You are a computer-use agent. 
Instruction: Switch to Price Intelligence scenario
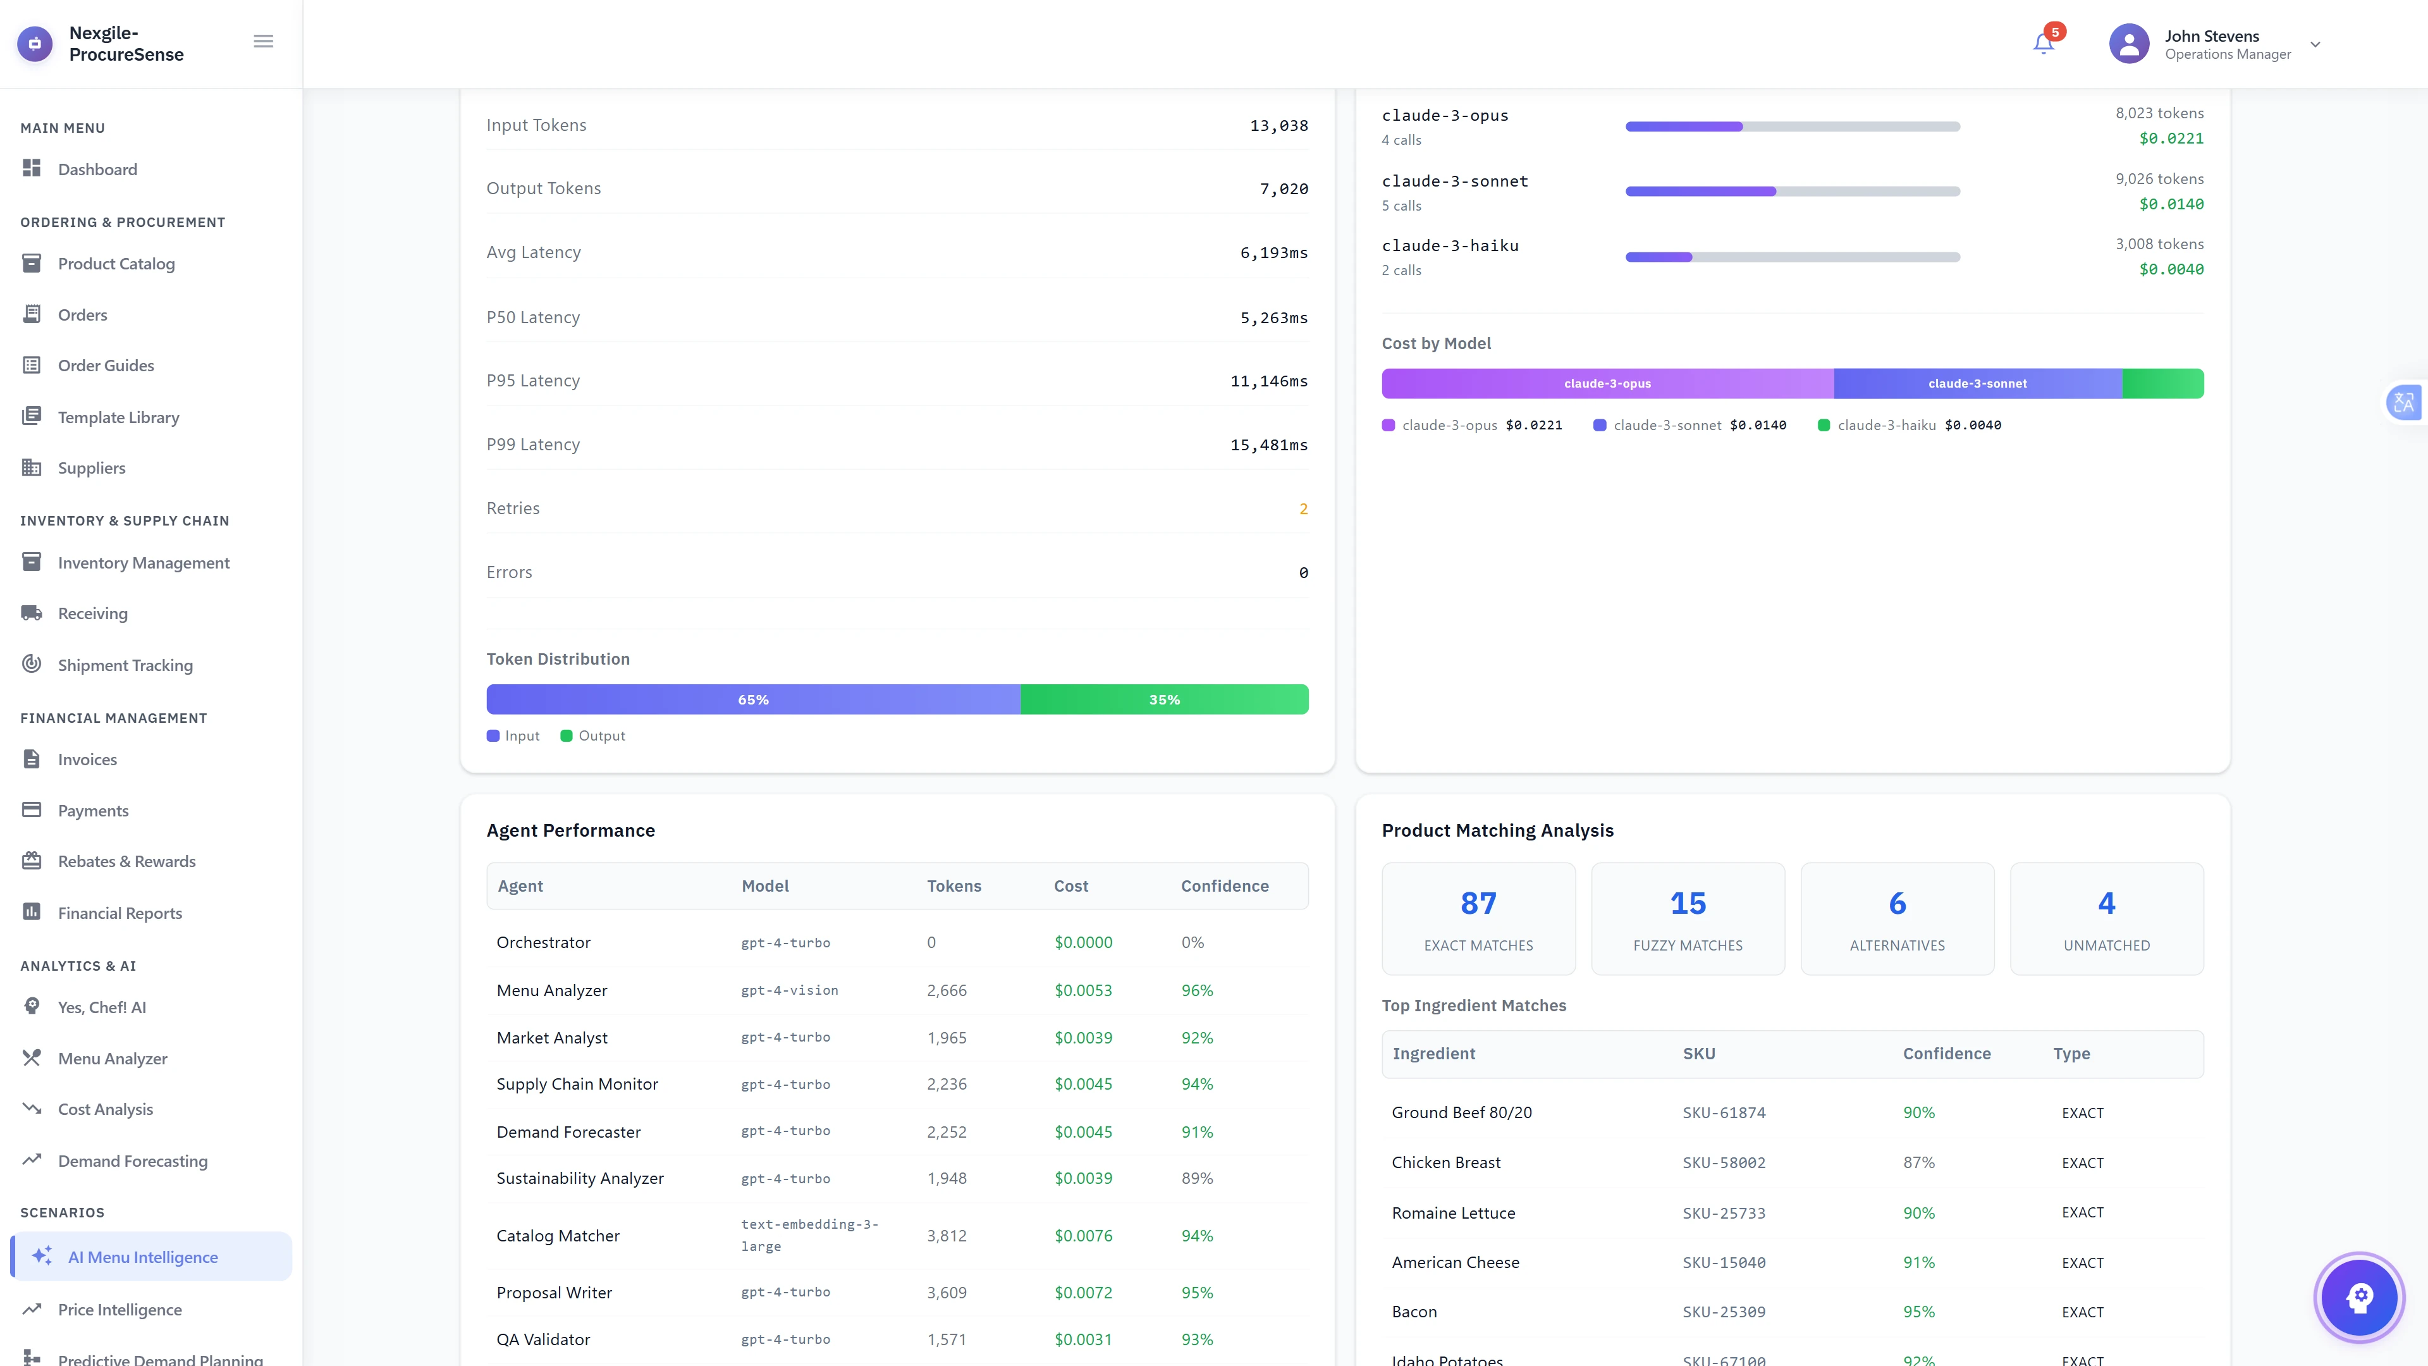[x=119, y=1310]
